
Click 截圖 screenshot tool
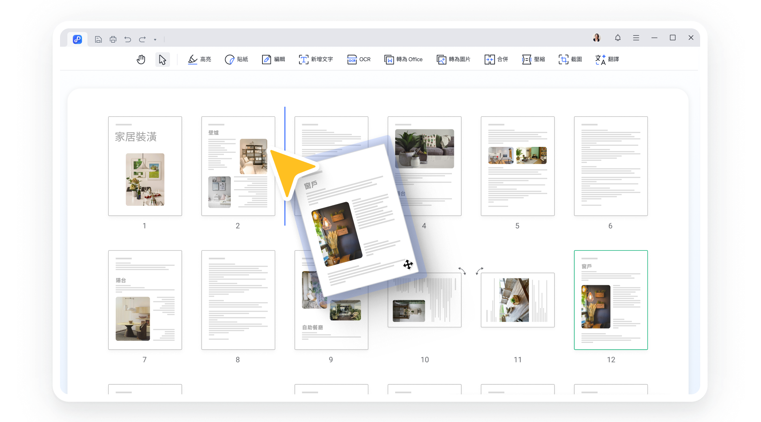click(570, 60)
